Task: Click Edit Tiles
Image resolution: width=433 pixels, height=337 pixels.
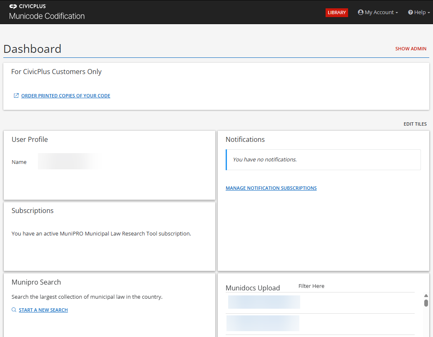Action: coord(415,124)
